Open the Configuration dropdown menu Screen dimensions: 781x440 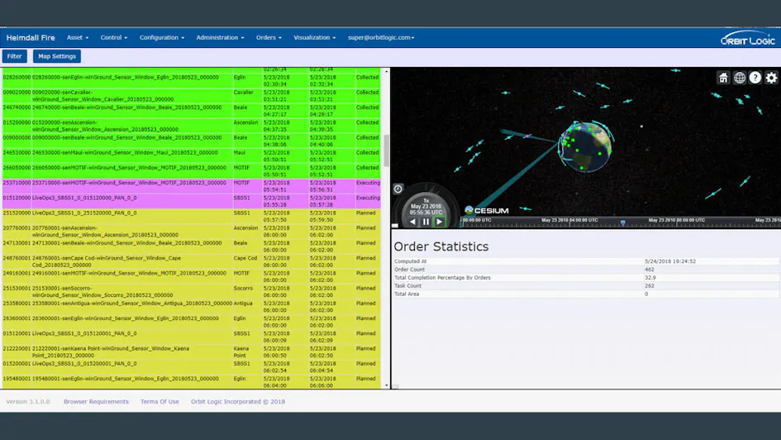162,37
